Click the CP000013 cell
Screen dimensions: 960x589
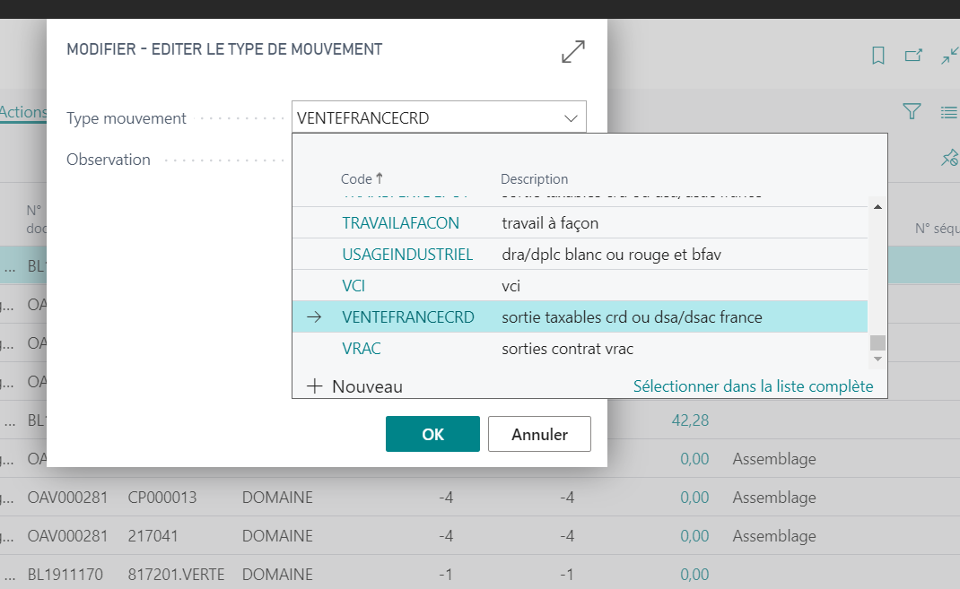point(162,498)
